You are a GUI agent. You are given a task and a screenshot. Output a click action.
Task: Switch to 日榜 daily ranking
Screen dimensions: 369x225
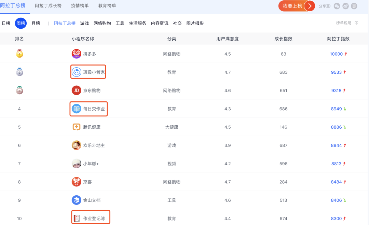pos(6,23)
